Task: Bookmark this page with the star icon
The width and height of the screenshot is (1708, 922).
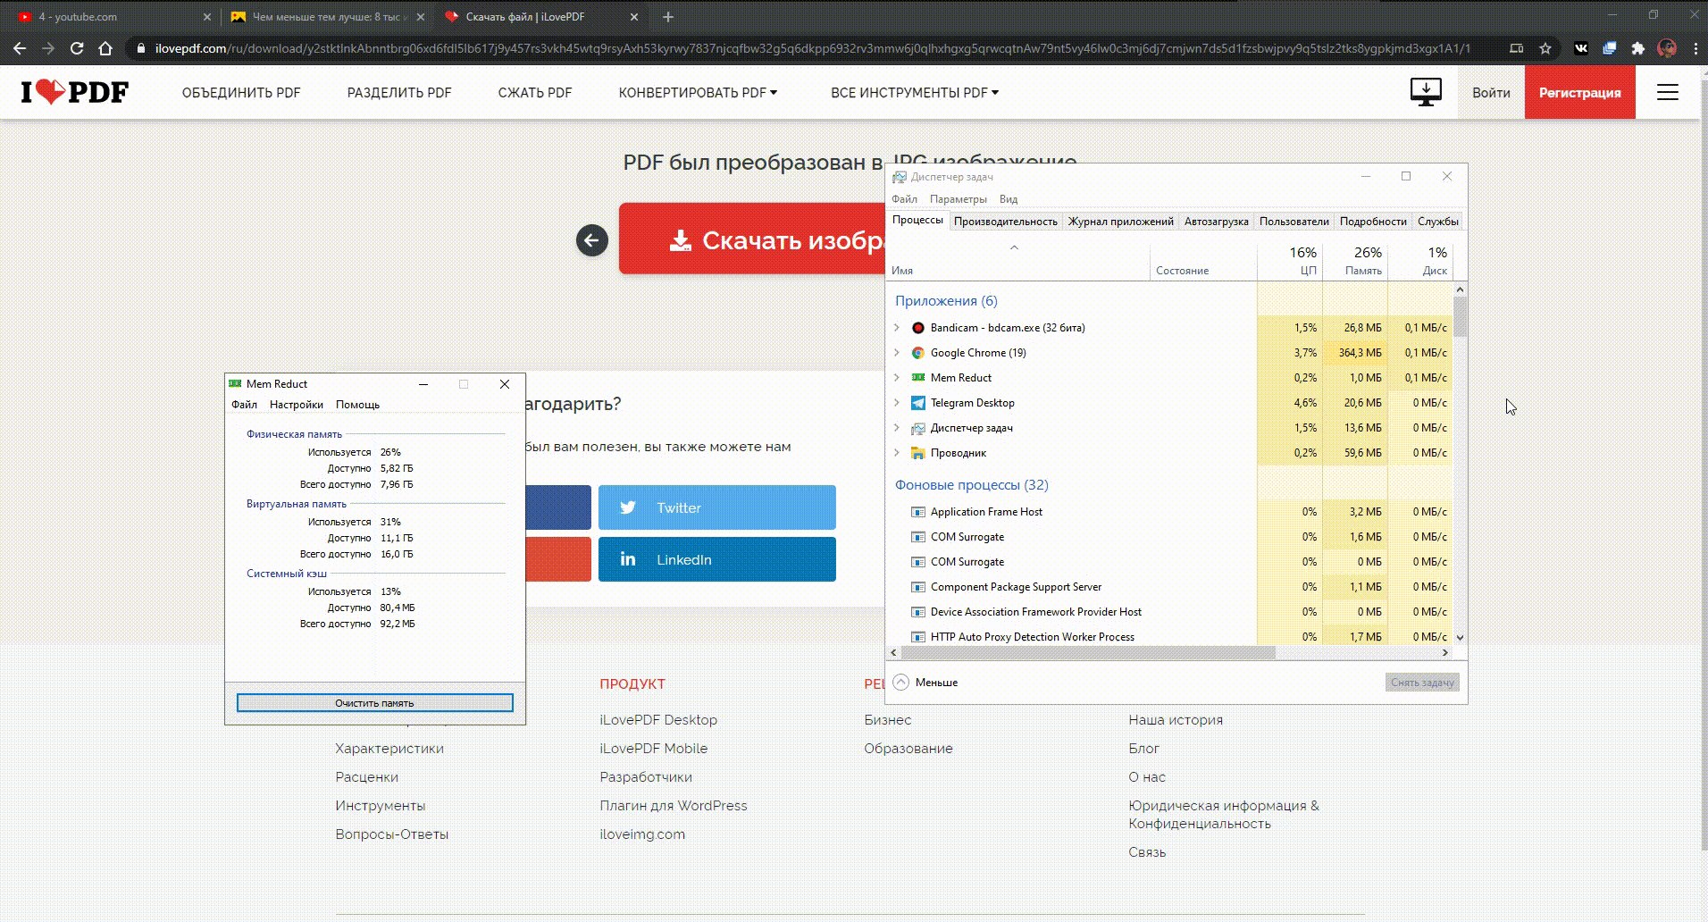Action: tap(1545, 48)
